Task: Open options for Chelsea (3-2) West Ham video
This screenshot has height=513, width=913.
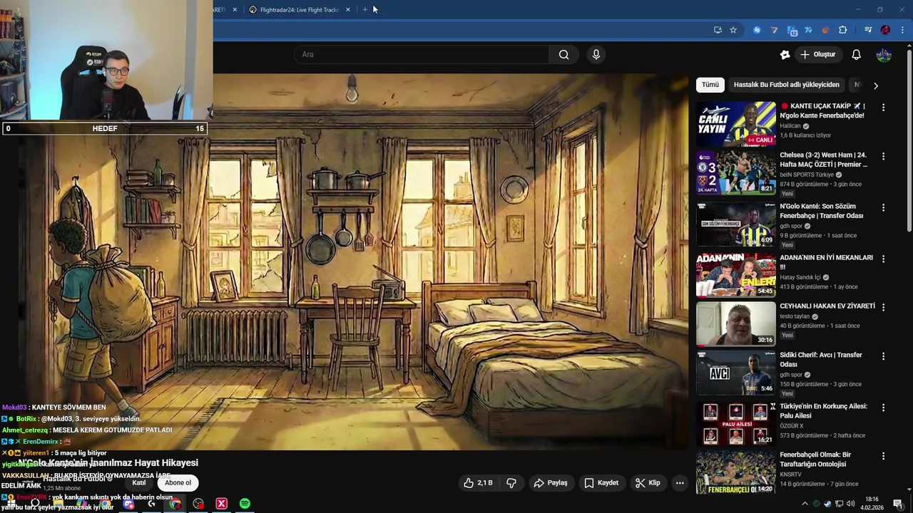Action: (x=883, y=156)
